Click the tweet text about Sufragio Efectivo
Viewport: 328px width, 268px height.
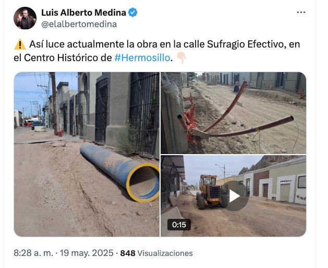(x=157, y=51)
